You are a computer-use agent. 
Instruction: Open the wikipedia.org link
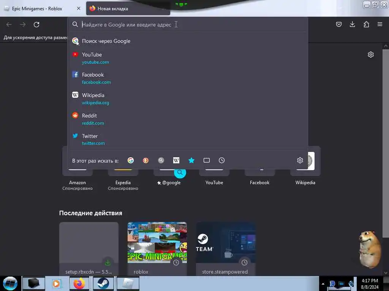[x=95, y=103]
